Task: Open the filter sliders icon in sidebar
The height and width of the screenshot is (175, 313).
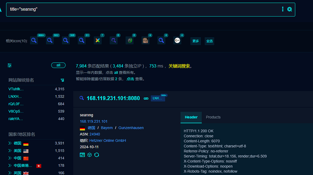Action: [9, 65]
